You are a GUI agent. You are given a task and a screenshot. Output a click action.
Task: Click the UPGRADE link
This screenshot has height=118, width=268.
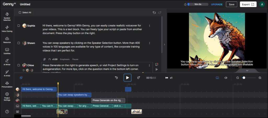(217, 4)
